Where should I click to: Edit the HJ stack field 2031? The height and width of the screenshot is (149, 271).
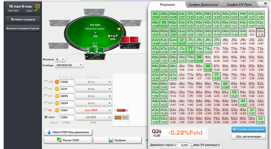coord(67,89)
